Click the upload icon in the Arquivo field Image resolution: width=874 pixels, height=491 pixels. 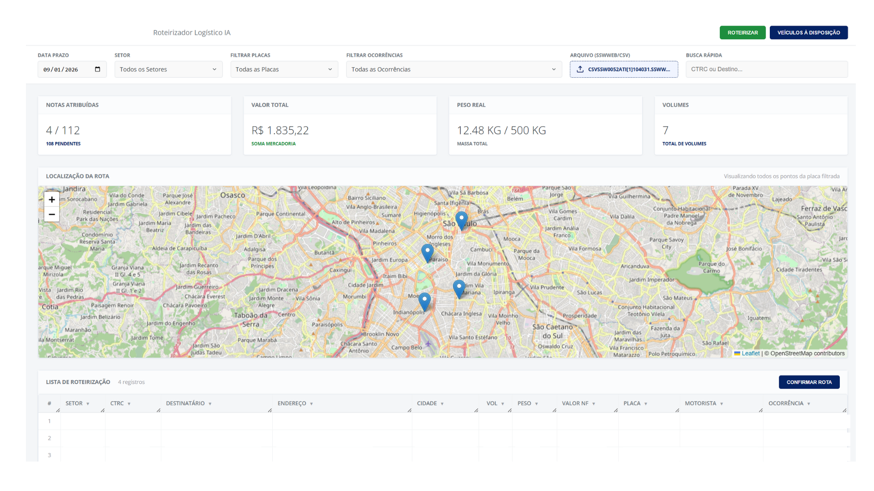pyautogui.click(x=580, y=70)
